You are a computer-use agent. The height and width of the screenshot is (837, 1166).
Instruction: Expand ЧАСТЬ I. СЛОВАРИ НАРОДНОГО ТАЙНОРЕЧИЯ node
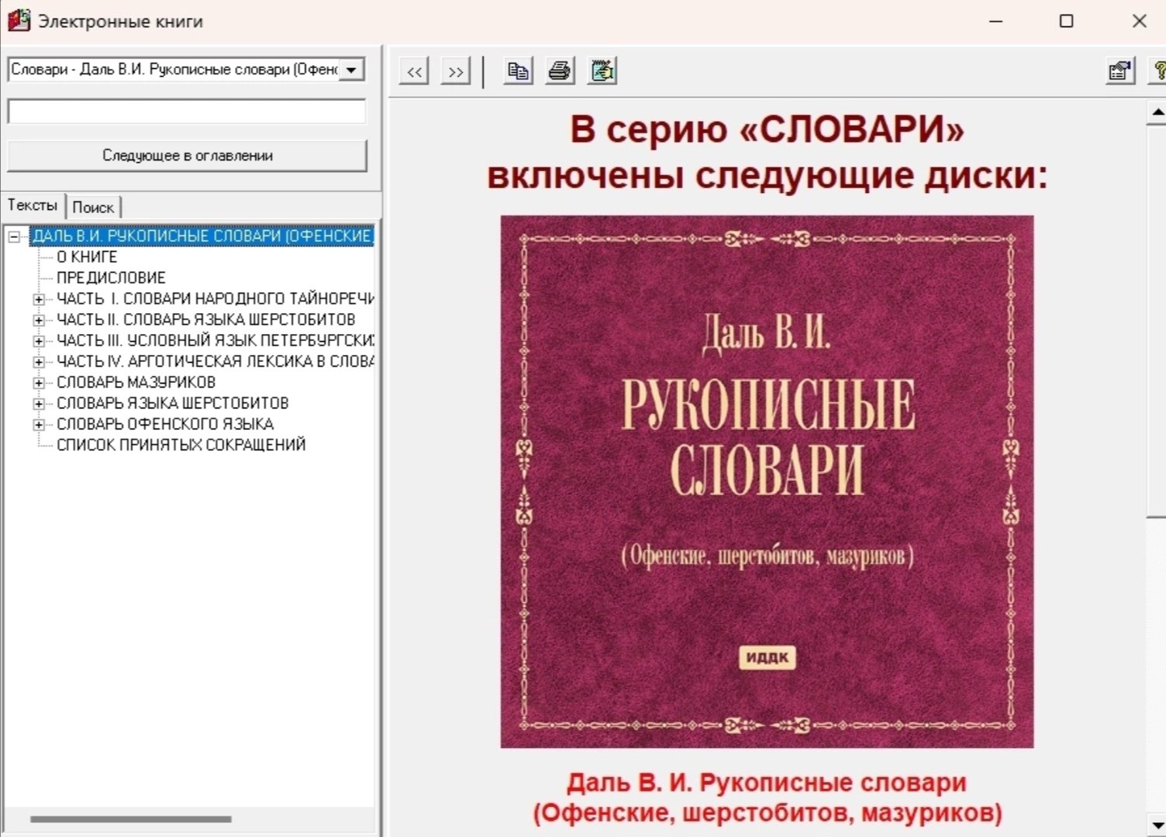click(x=39, y=299)
